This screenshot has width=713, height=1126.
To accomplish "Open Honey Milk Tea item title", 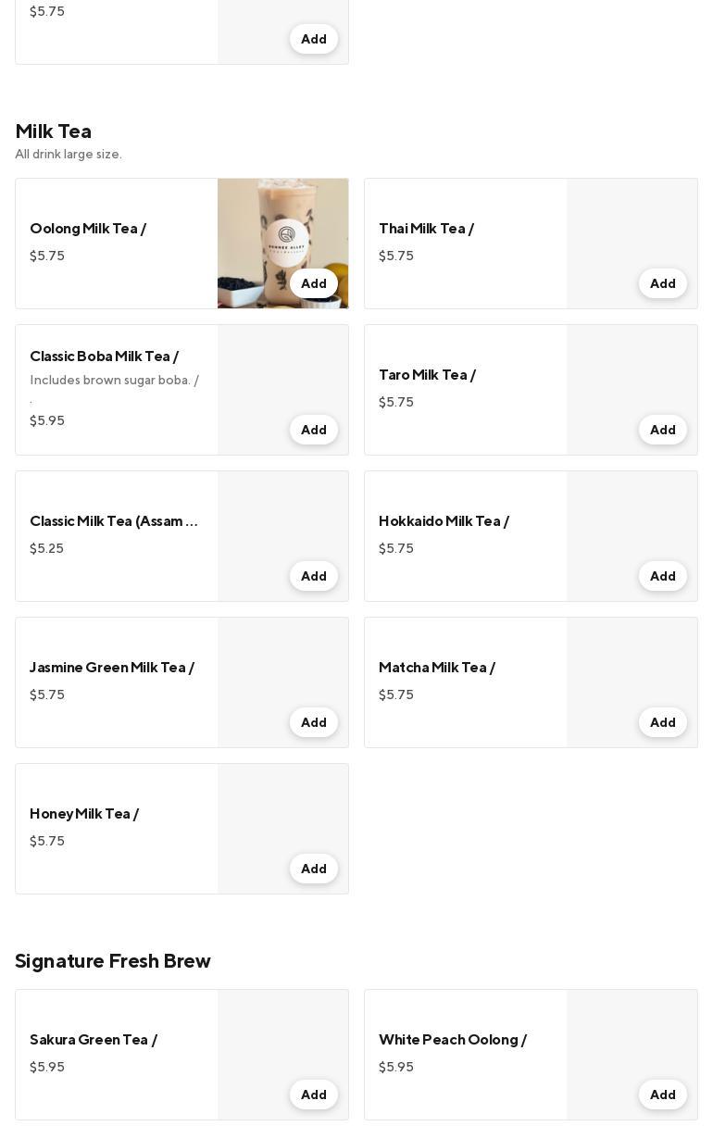I will [x=84, y=814].
